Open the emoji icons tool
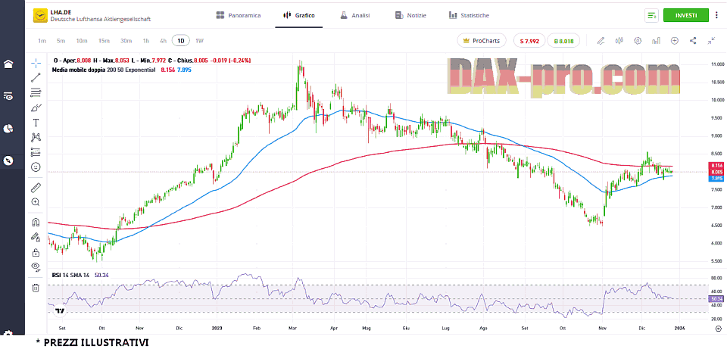727x349 pixels. [x=36, y=167]
